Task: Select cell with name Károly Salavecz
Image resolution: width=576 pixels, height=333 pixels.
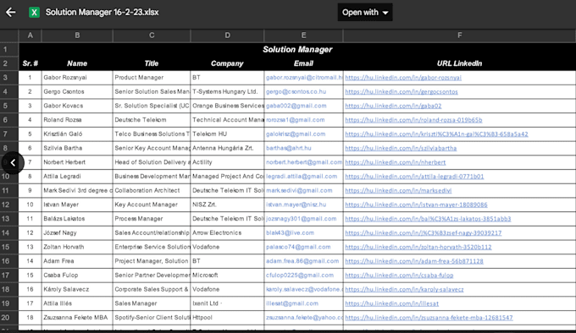Action: coord(77,289)
